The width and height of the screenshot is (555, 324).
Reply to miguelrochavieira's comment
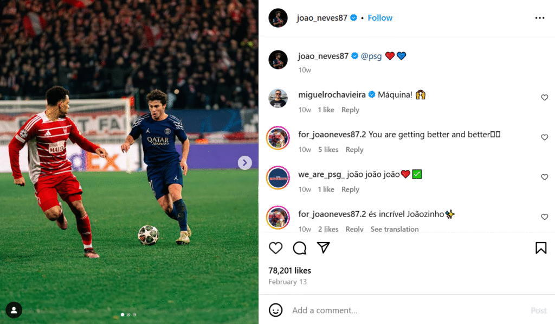click(350, 110)
